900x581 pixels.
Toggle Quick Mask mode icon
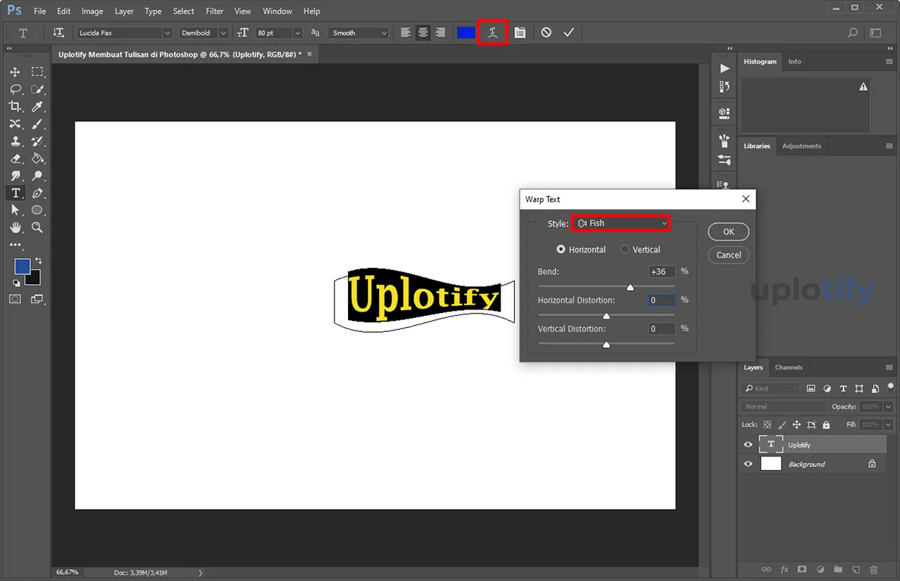point(15,299)
